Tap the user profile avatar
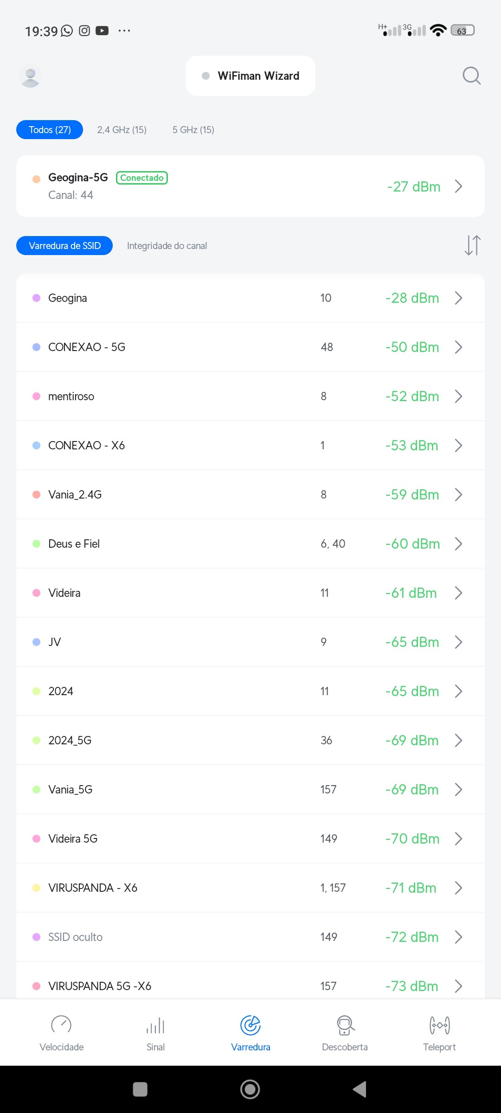 31,76
